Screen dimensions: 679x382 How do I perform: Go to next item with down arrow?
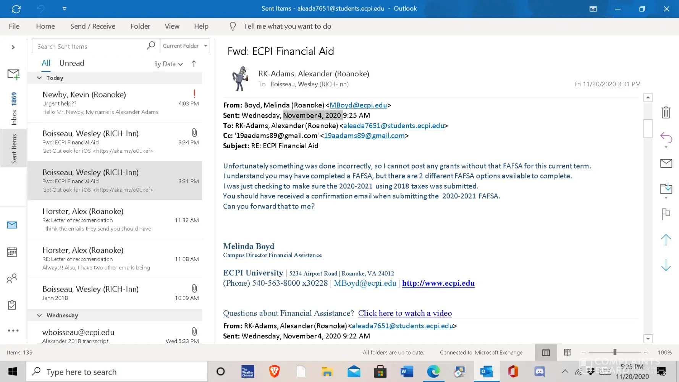pos(666,265)
